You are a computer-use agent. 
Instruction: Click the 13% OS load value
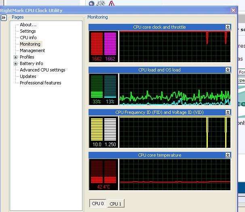[110, 102]
